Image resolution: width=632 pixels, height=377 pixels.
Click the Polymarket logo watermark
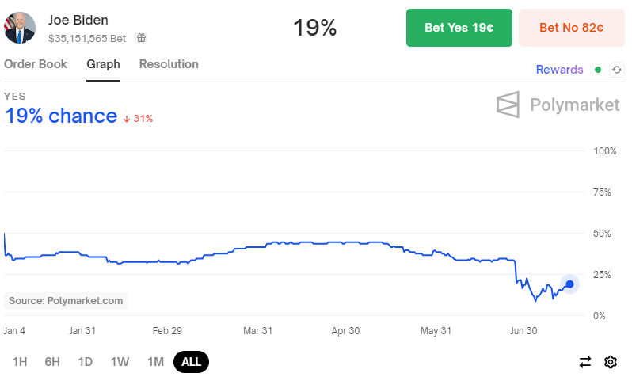(558, 105)
